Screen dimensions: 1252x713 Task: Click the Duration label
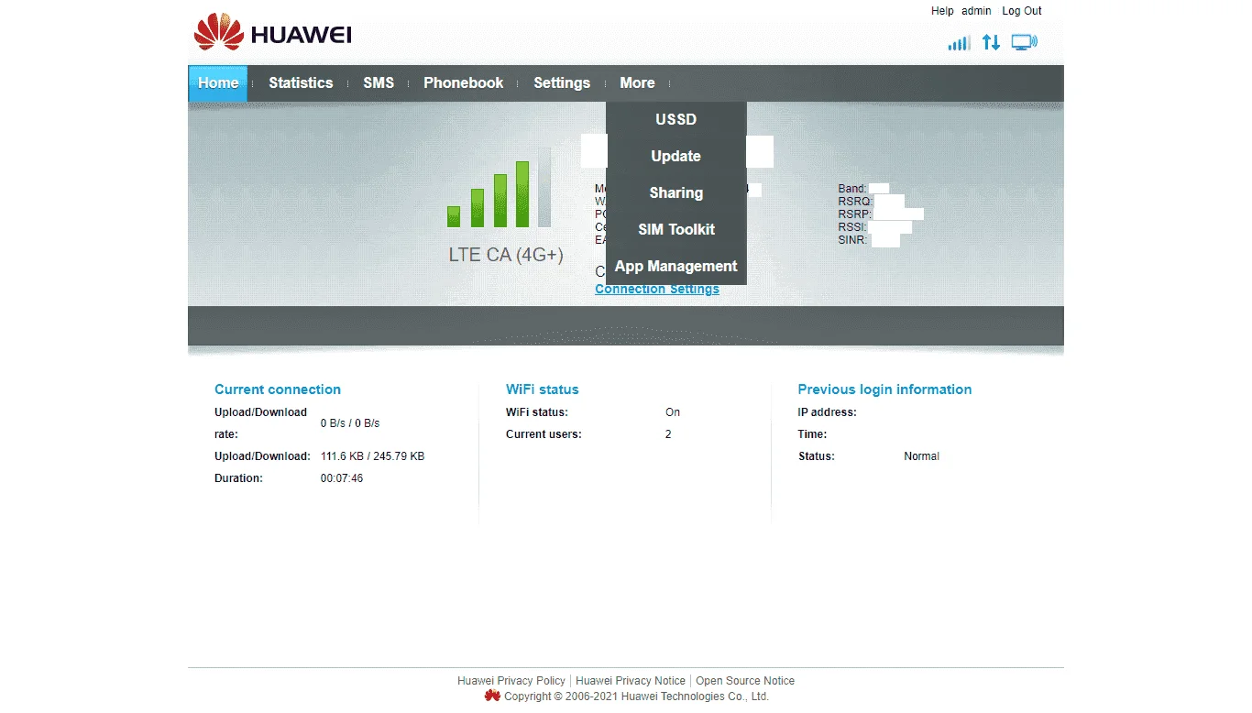pyautogui.click(x=238, y=478)
